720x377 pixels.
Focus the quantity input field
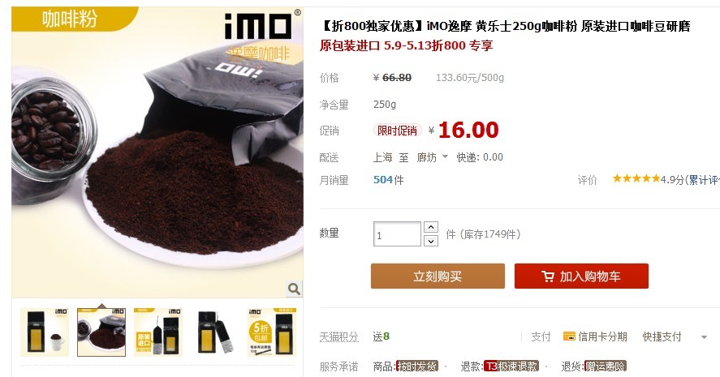point(397,234)
